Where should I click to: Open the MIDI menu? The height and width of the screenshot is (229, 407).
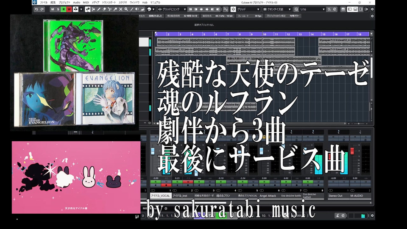tap(86, 3)
